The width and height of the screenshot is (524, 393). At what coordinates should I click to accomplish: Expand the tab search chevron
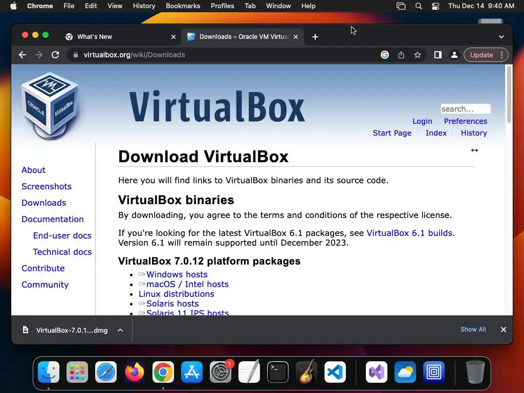[501, 37]
